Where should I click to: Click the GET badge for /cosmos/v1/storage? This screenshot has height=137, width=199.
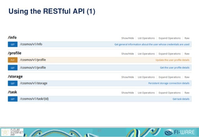(x=12, y=83)
